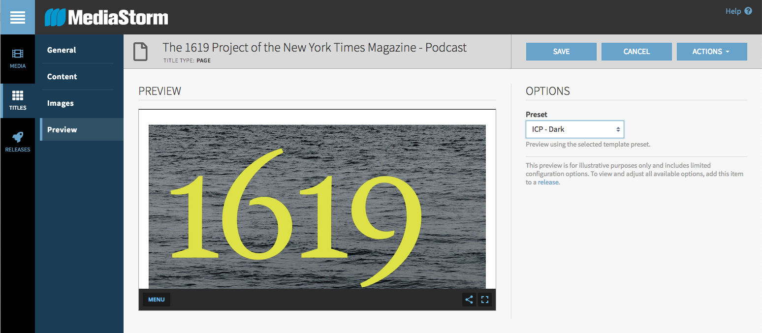Click the MediaStorm logo
This screenshot has height=333, width=762.
[x=106, y=18]
